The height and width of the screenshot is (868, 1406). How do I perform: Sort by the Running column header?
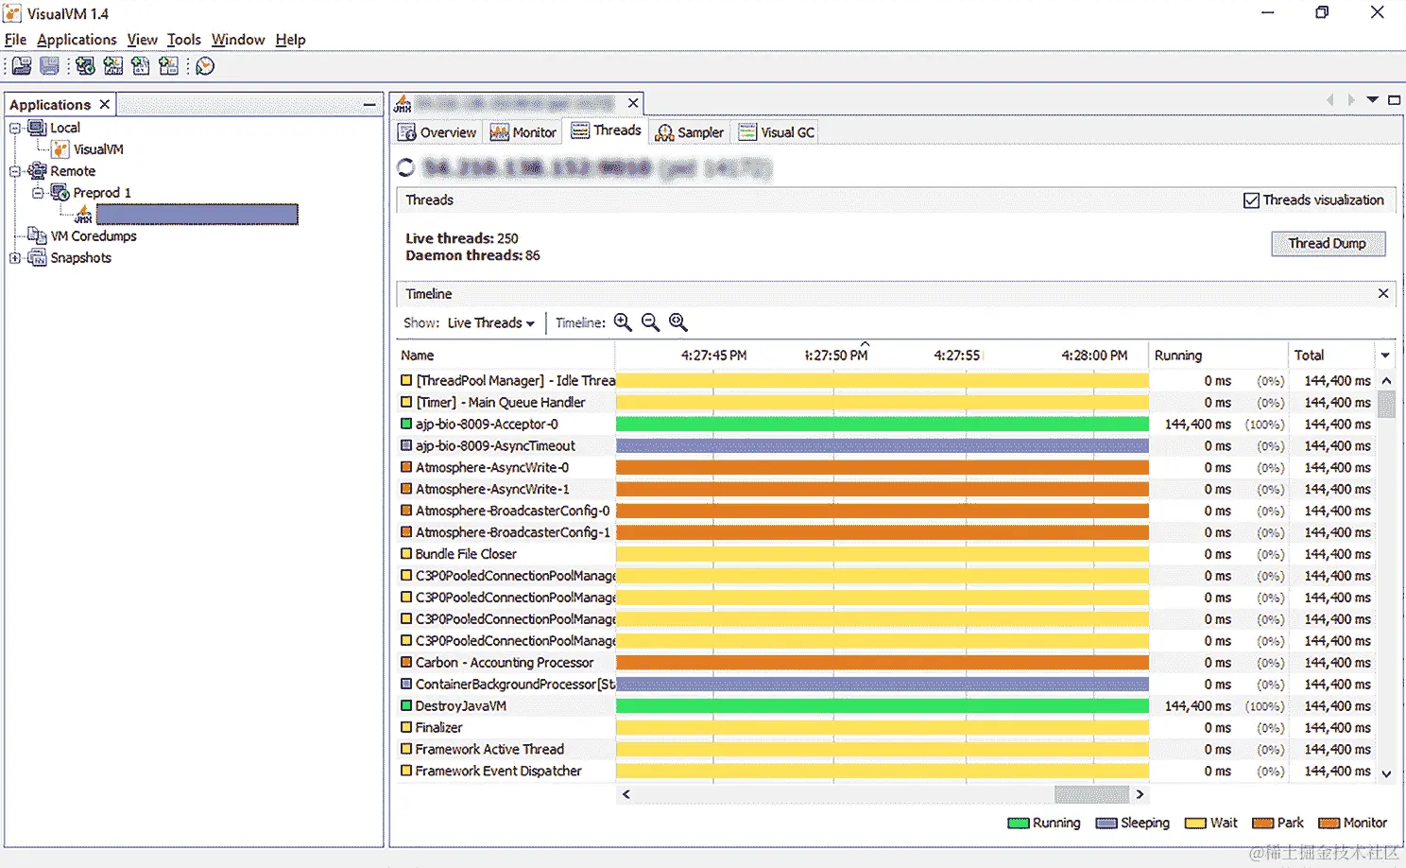[x=1217, y=356]
